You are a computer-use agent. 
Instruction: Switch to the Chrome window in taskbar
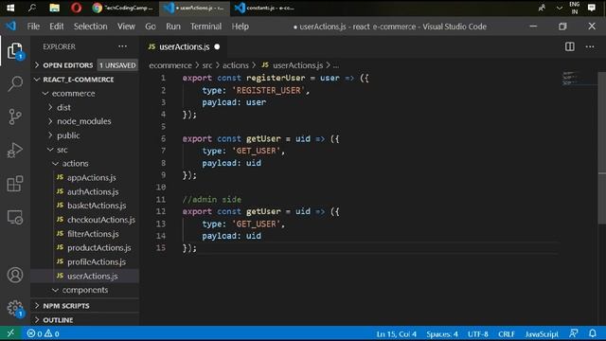(x=123, y=8)
